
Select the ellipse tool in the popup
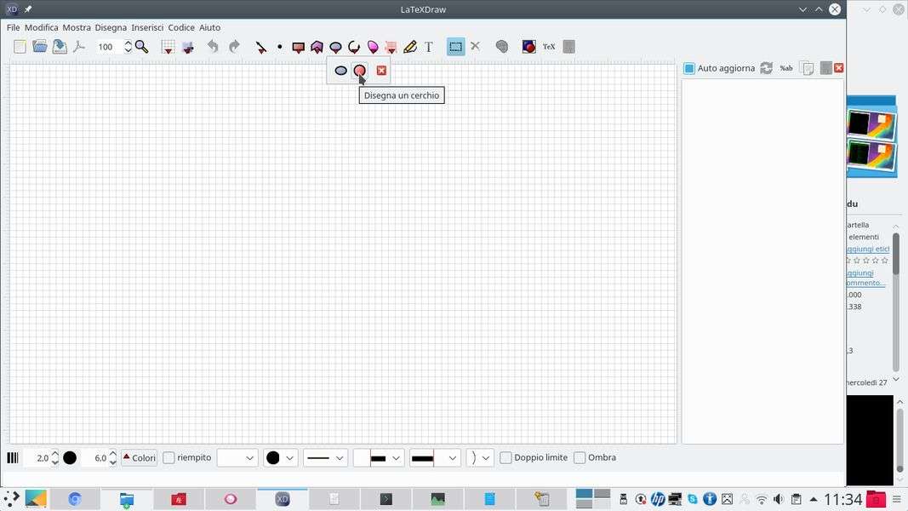point(340,71)
